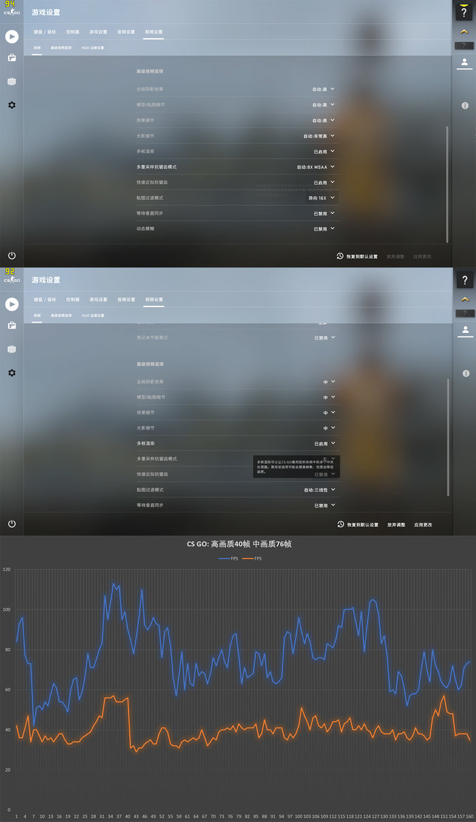Select 高级视频选项 sub-tab in upper screen
Viewport: 476px width, 822px height.
[61, 48]
